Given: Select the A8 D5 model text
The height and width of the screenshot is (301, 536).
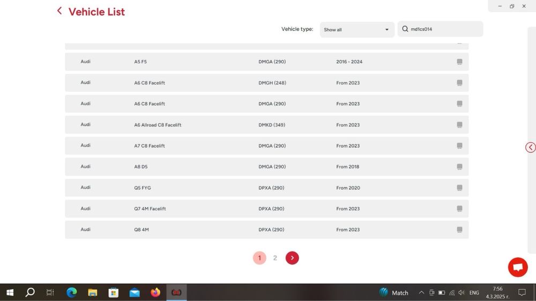Looking at the screenshot, I should (141, 167).
